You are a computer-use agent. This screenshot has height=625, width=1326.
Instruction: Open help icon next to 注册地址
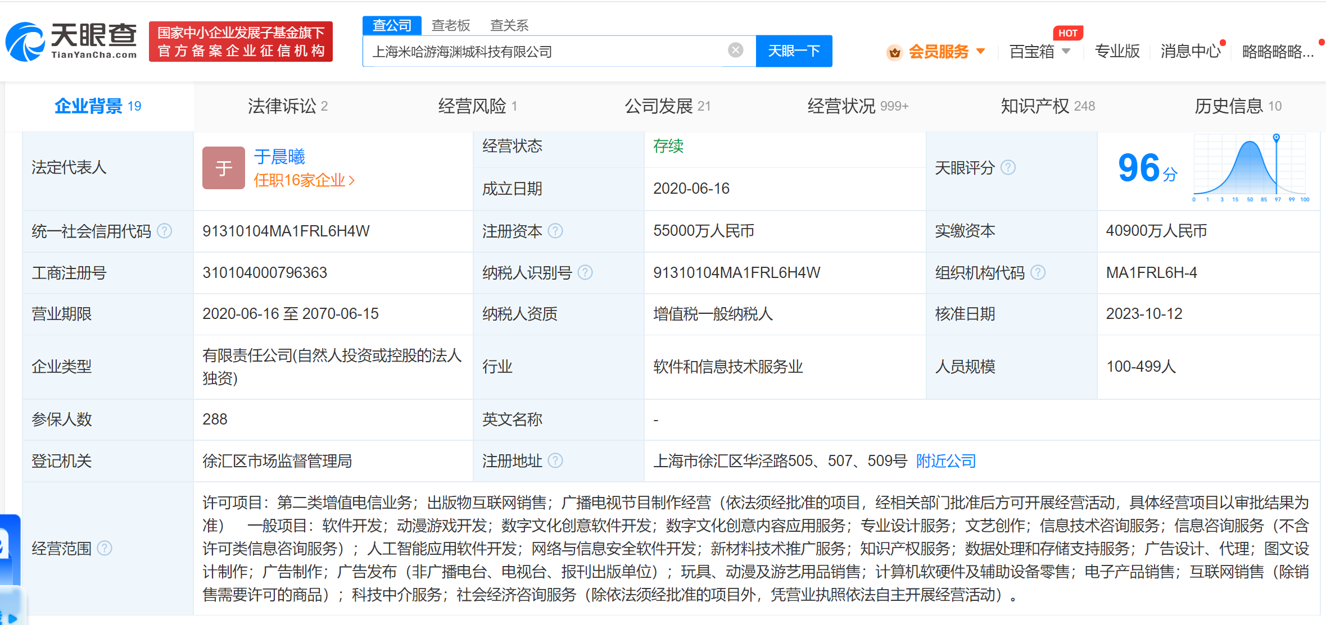pyautogui.click(x=555, y=460)
